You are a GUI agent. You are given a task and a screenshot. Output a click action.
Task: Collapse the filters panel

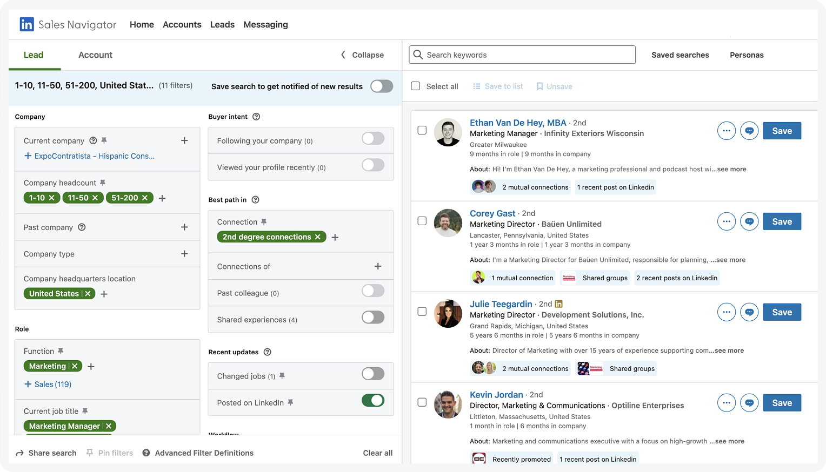coord(362,55)
